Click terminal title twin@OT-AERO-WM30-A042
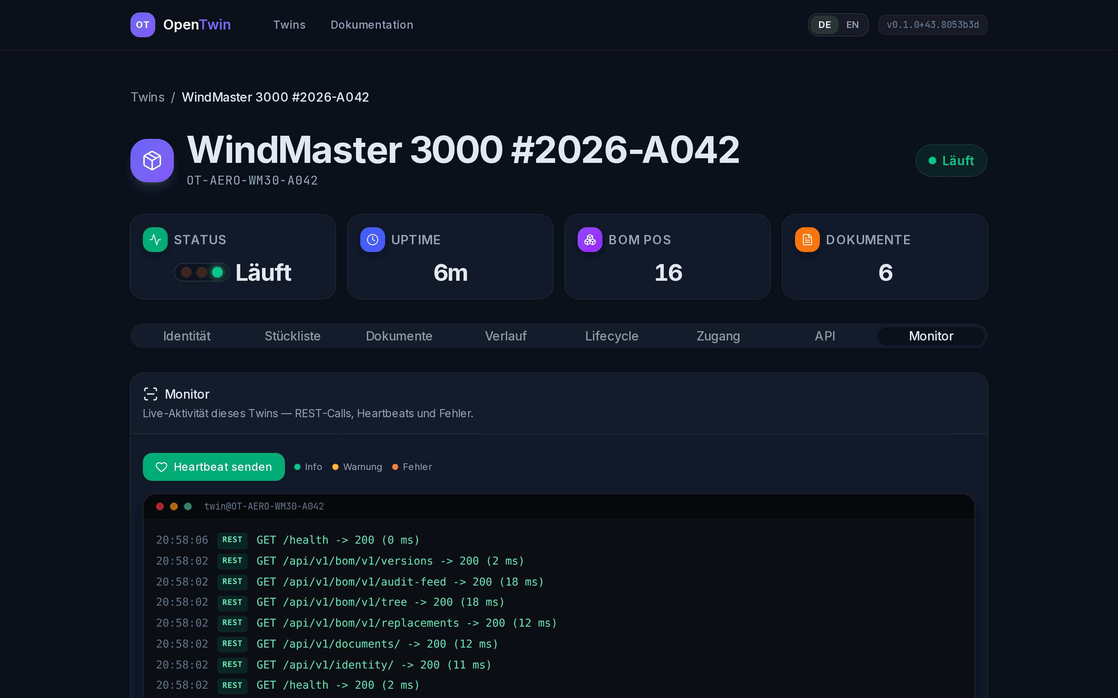This screenshot has width=1118, height=698. tap(264, 506)
